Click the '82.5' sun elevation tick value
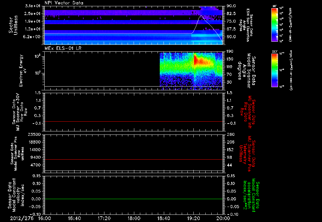The width and height of the screenshot is (322, 222). 231,14
